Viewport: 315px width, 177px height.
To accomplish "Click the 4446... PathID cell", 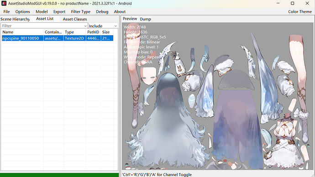I will pyautogui.click(x=94, y=38).
